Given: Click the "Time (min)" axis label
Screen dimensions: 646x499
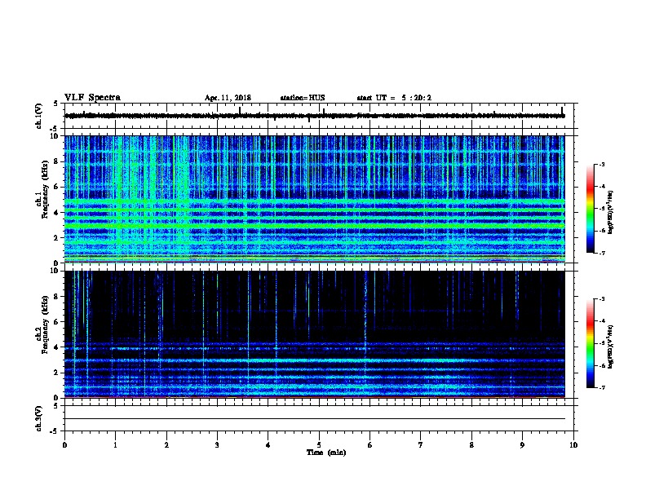Looking at the screenshot, I should (x=326, y=453).
